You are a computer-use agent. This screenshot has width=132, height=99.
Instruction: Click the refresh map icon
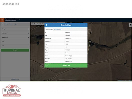(x=37, y=24)
